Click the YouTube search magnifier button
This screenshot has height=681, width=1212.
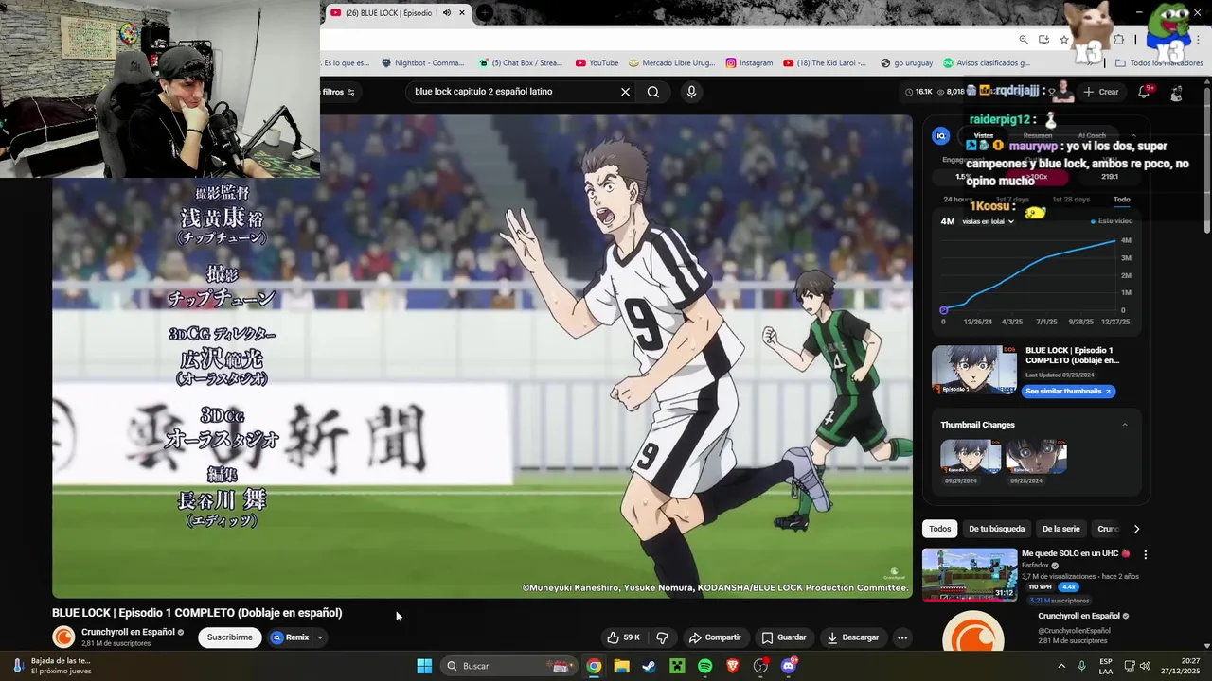(653, 92)
